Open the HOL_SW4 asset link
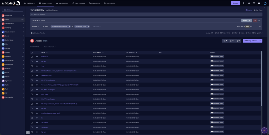The image size is (269, 135). 44,94
